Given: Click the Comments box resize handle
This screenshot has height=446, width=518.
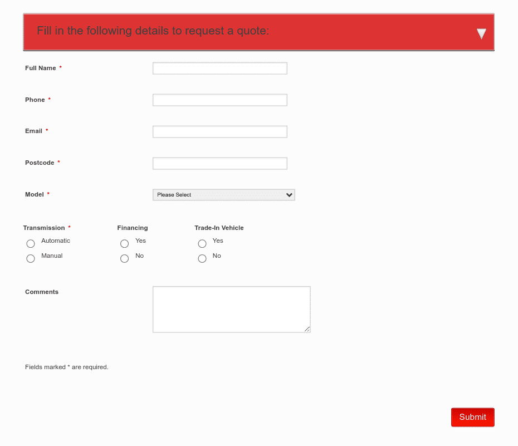Looking at the screenshot, I should [x=308, y=330].
